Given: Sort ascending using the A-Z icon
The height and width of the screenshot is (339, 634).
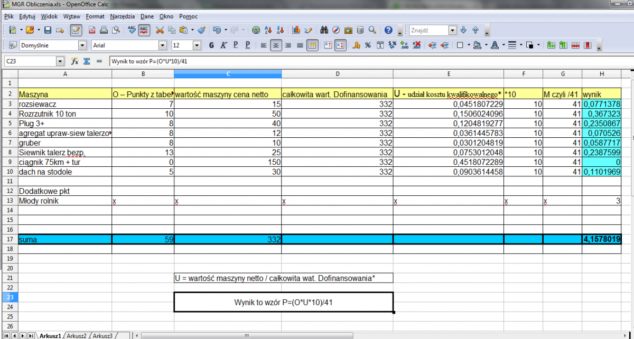Looking at the screenshot, I should 268,30.
